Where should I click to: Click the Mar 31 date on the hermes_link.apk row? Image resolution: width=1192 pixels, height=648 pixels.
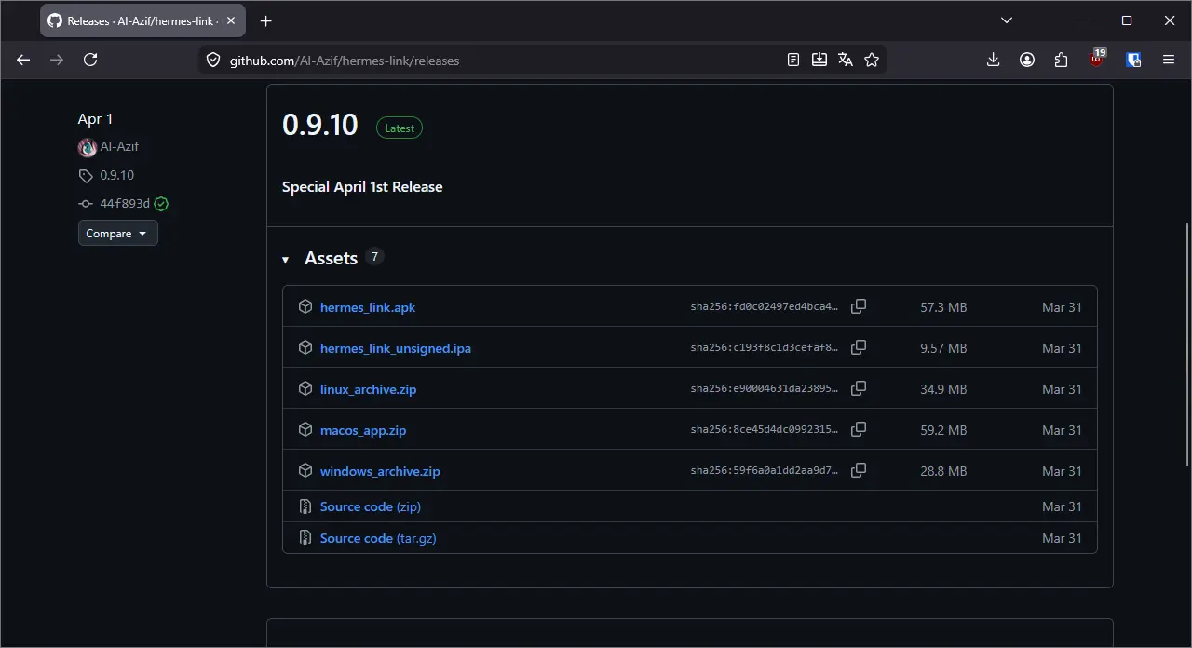(1062, 307)
